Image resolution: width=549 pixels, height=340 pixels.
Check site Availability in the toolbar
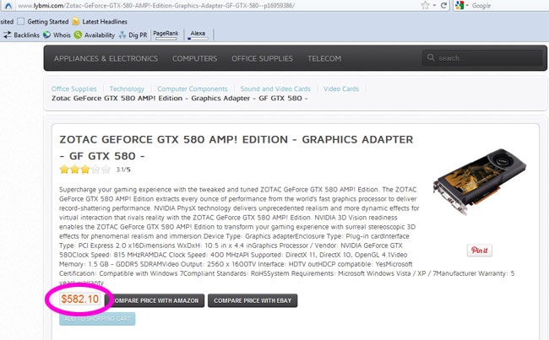pos(95,35)
